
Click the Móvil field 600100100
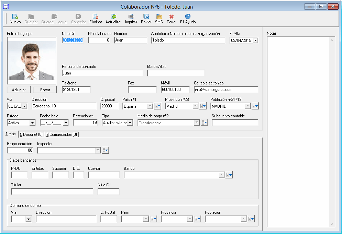[175, 90]
